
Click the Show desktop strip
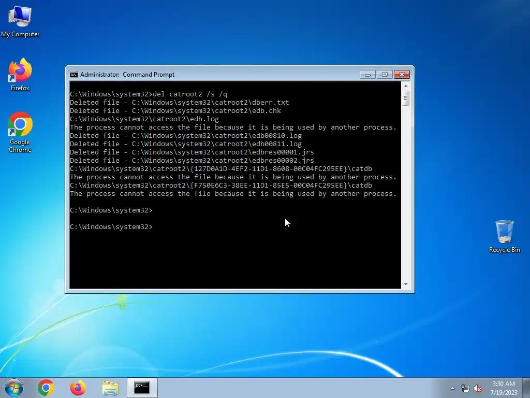pyautogui.click(x=526, y=388)
